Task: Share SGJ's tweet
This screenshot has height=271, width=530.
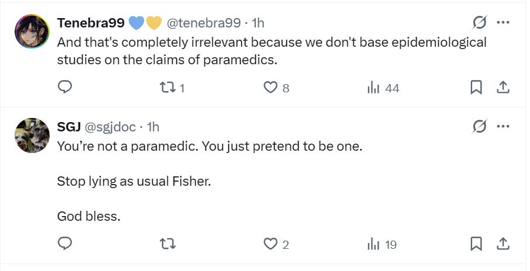Action: (503, 244)
